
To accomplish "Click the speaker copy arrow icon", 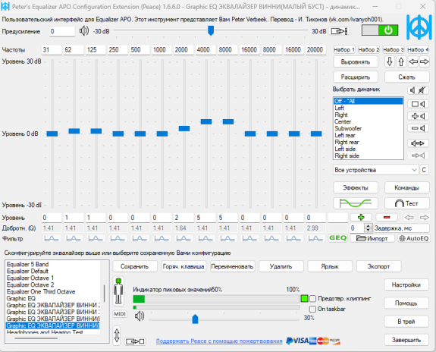I will [419, 143].
